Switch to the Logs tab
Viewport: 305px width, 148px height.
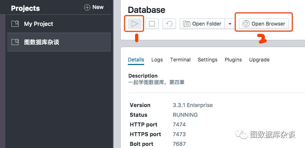[x=157, y=60]
